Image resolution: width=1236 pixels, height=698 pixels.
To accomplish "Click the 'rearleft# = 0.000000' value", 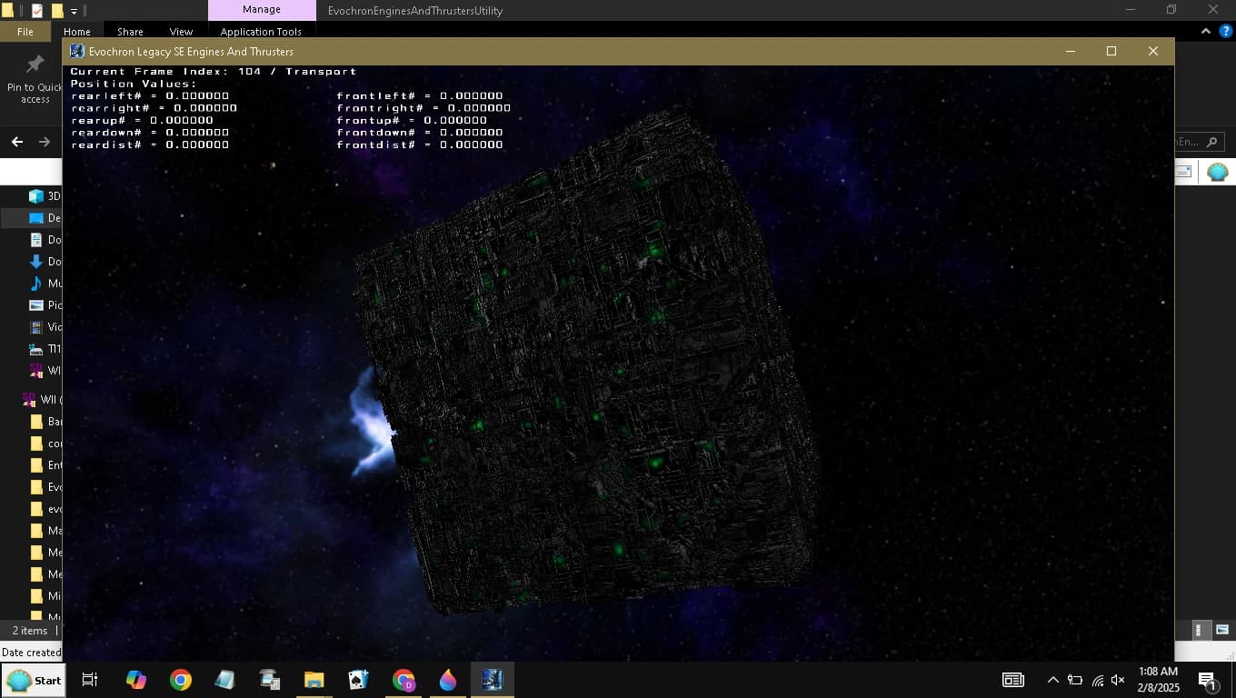I will tap(150, 95).
